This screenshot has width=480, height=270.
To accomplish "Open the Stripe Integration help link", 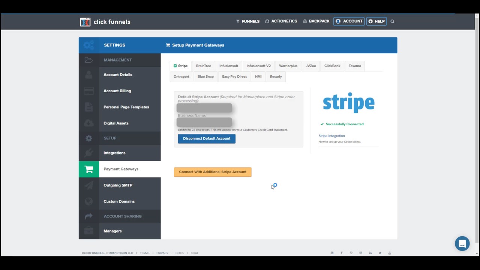I will coord(331,136).
